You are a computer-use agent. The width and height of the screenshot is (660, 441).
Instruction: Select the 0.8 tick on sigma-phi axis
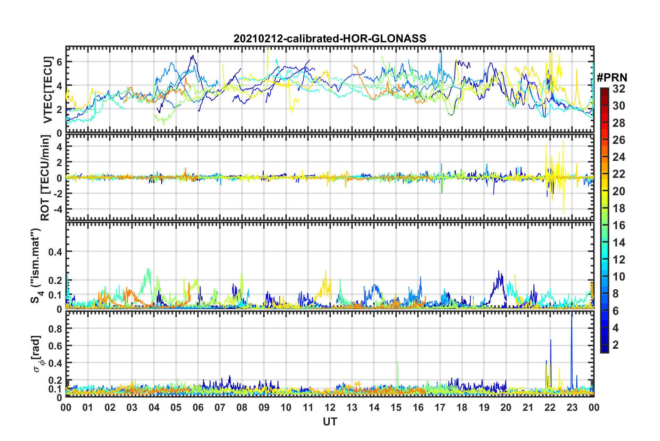[x=55, y=329]
